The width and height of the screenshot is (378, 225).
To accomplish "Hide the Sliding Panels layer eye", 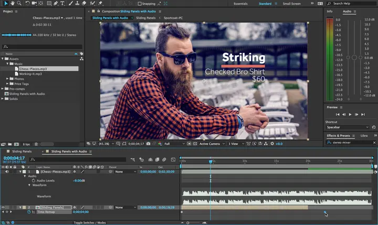I will (x=3, y=207).
